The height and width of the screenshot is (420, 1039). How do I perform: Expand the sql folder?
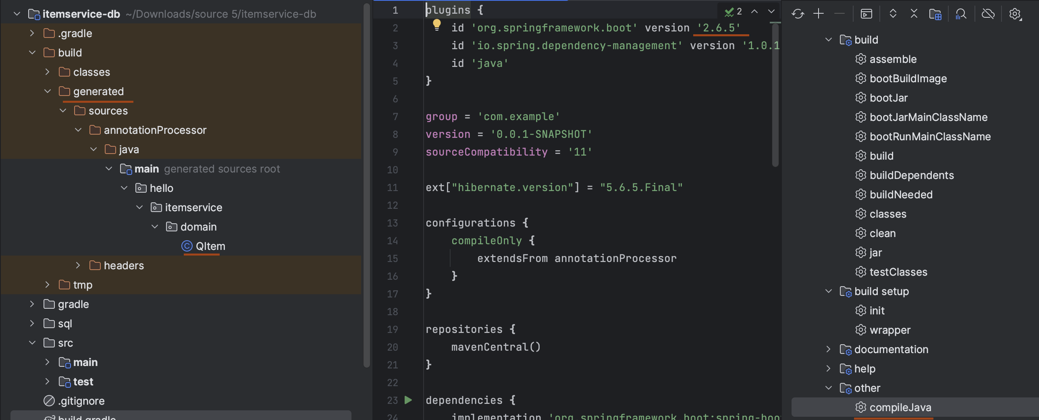[32, 324]
